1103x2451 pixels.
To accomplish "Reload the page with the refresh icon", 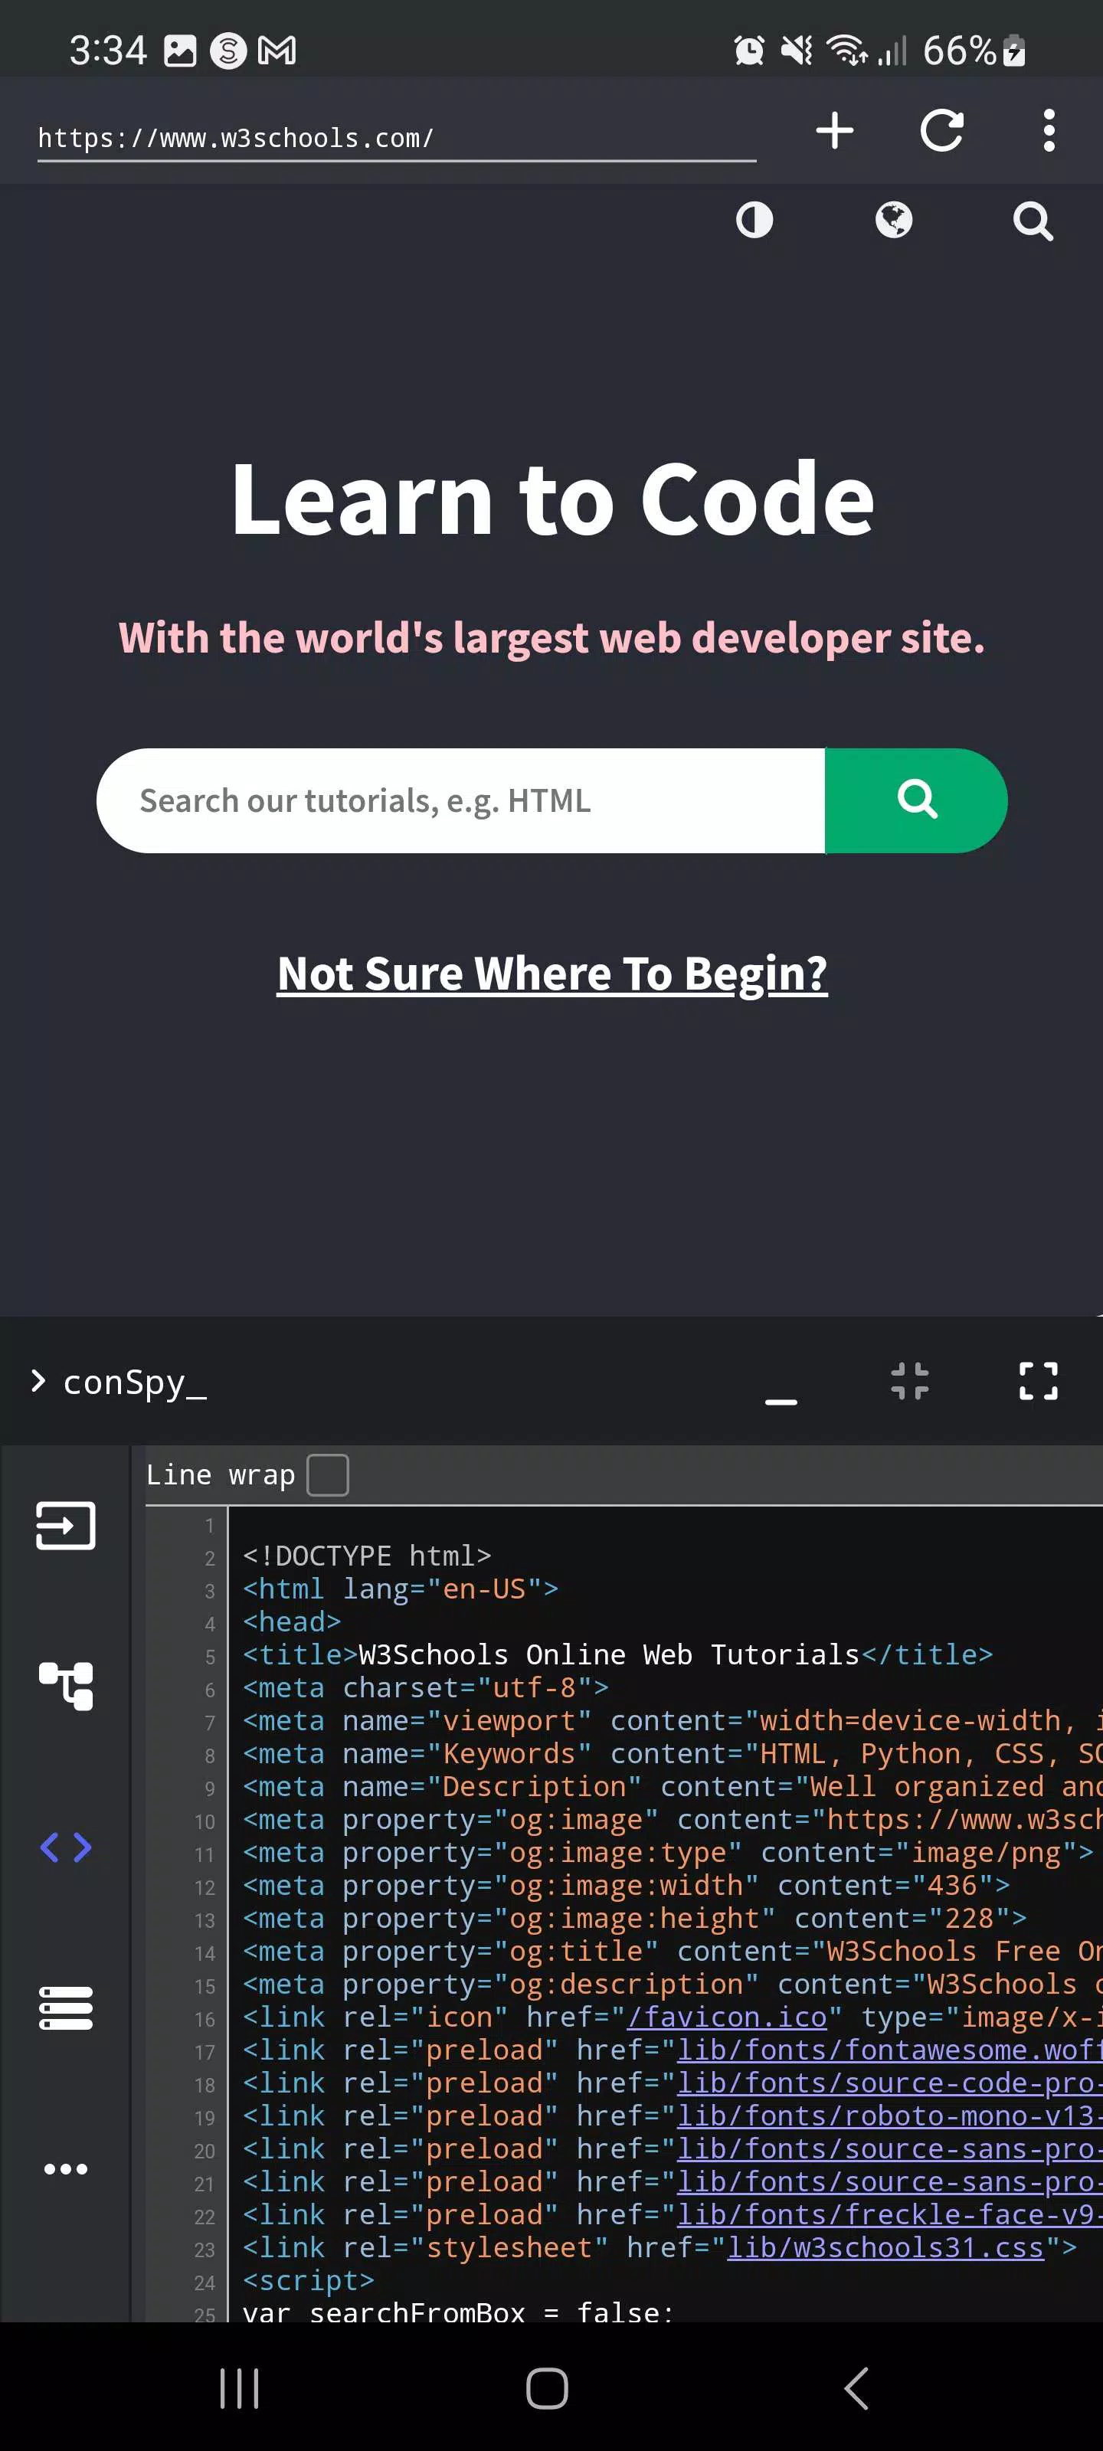I will (942, 130).
